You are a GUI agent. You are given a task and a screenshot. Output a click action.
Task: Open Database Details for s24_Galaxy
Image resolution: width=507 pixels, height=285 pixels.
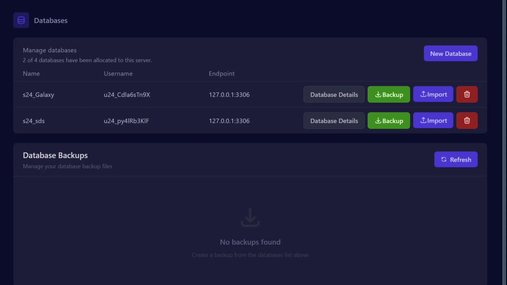[x=334, y=94]
